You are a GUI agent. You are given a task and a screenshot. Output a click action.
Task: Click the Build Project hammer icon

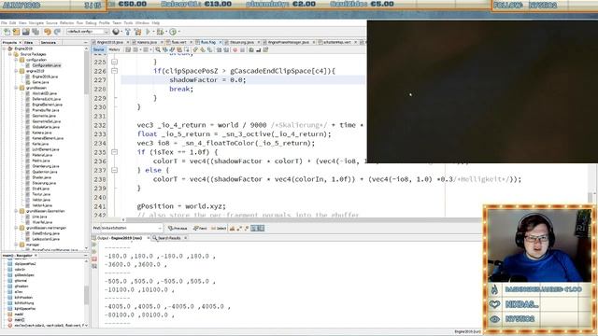pos(128,32)
